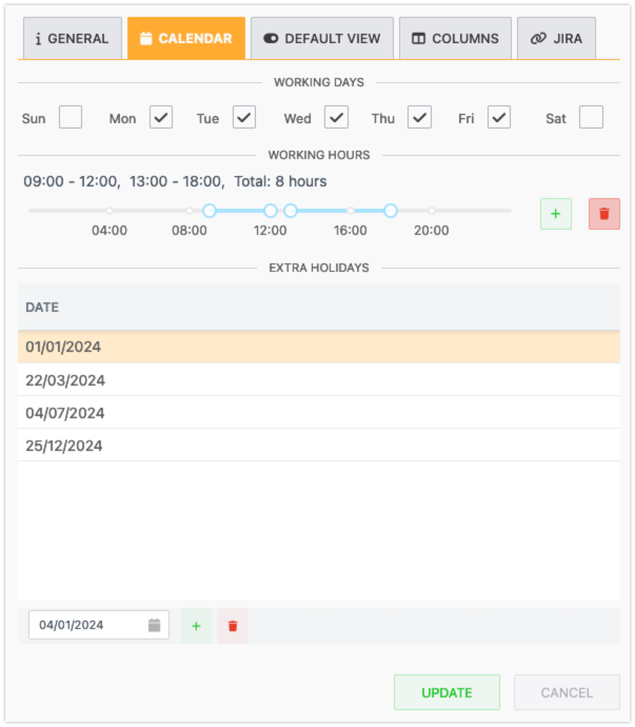Click the Update button
635x727 pixels.
point(447,692)
